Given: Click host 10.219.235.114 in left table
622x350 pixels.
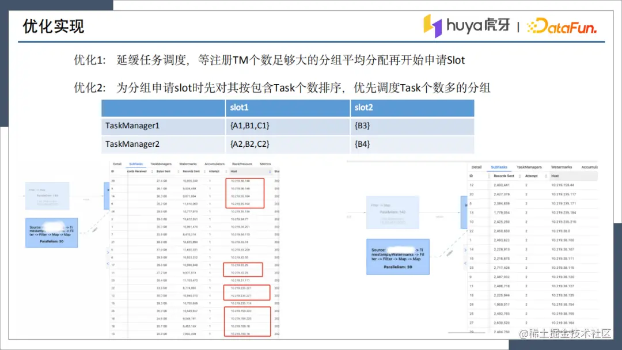Looking at the screenshot, I should point(241,303).
